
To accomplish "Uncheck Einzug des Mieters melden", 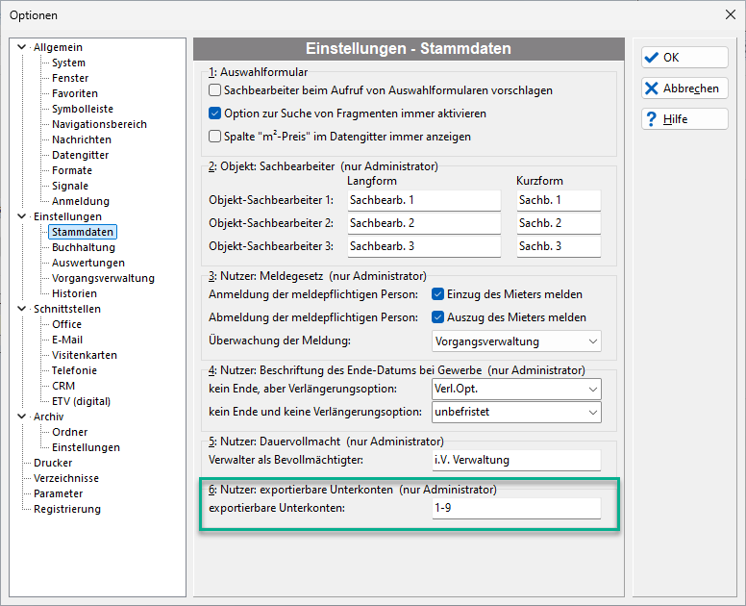I will pos(437,294).
